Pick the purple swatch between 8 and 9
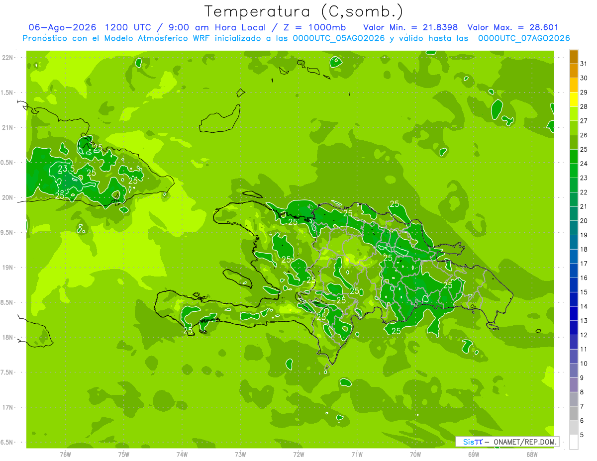The width and height of the screenshot is (597, 461). coord(574,385)
